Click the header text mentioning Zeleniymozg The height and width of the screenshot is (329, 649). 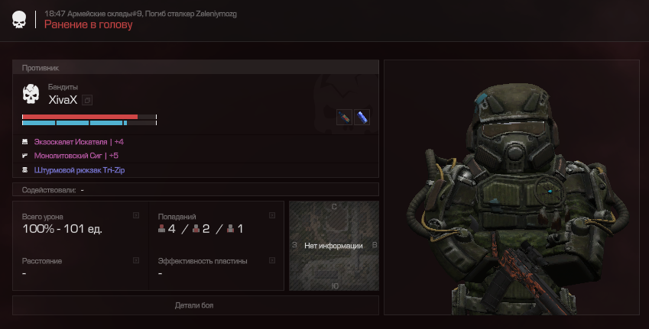[141, 14]
